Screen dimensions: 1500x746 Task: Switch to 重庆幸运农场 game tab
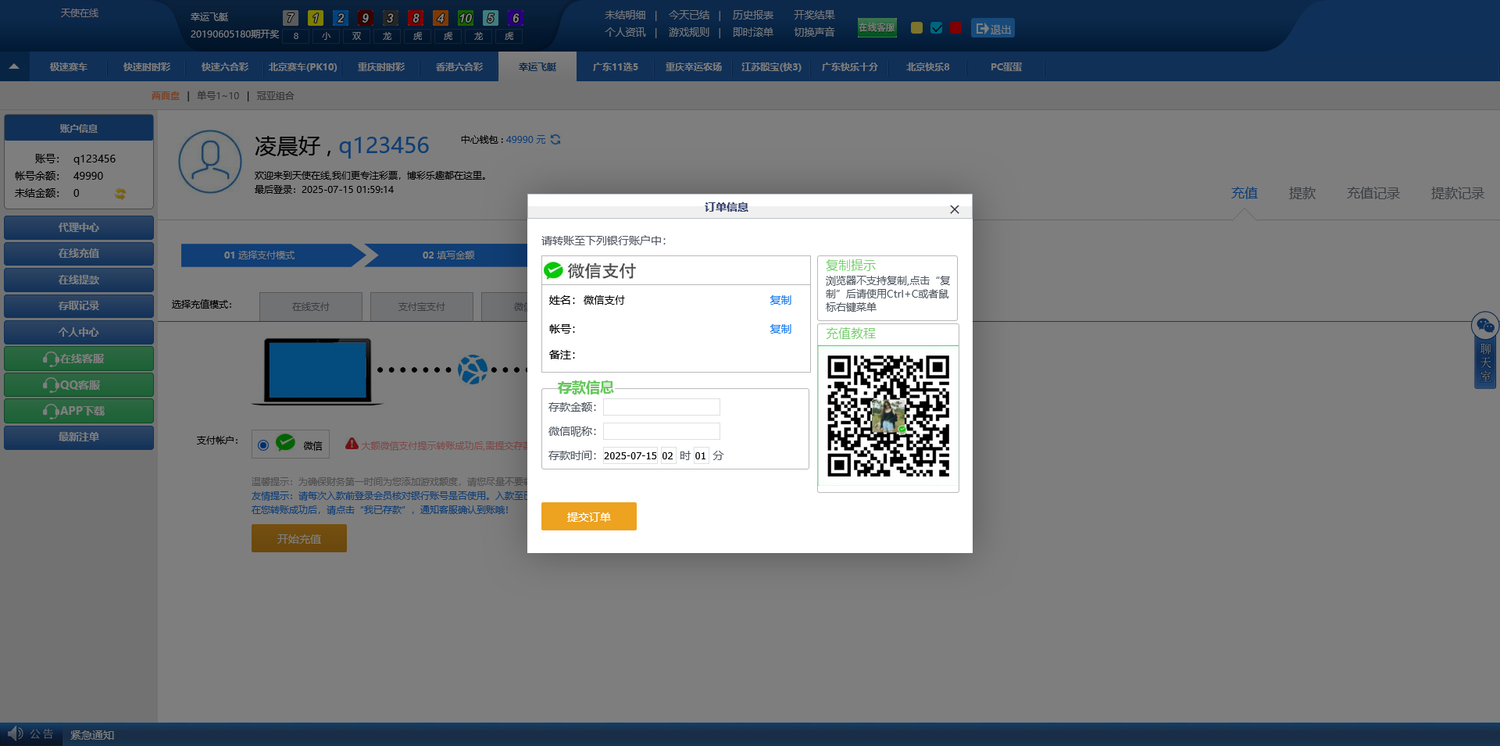point(694,66)
